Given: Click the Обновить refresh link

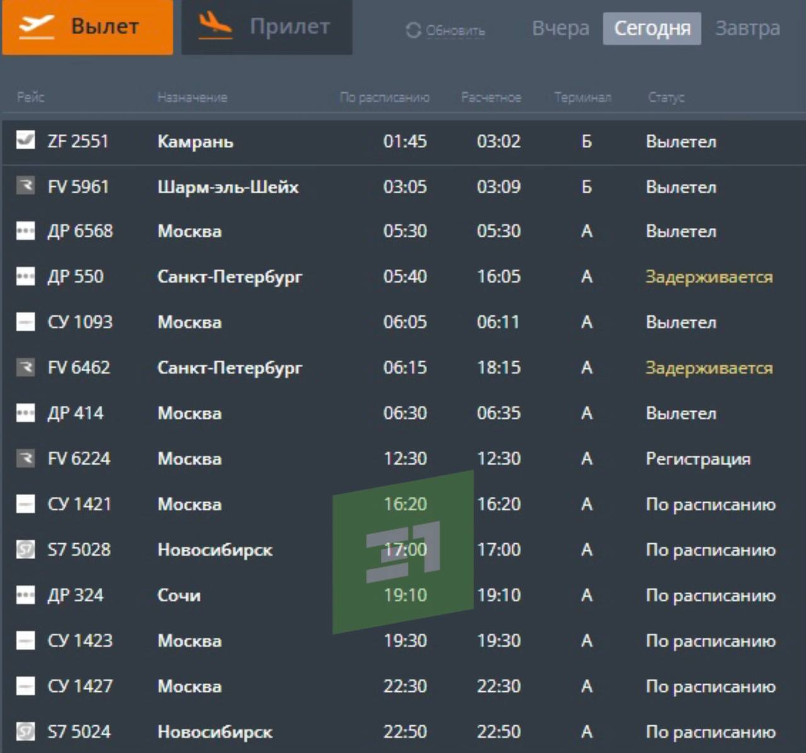Looking at the screenshot, I should (x=455, y=30).
